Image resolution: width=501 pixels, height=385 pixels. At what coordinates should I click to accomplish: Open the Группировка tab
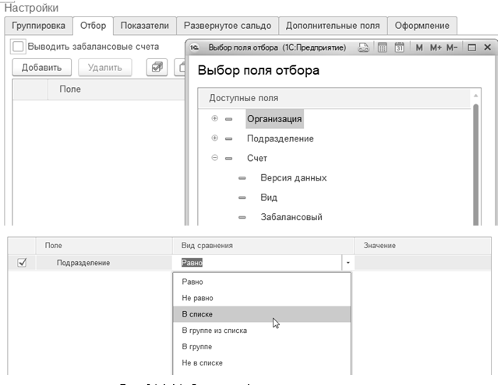(38, 26)
